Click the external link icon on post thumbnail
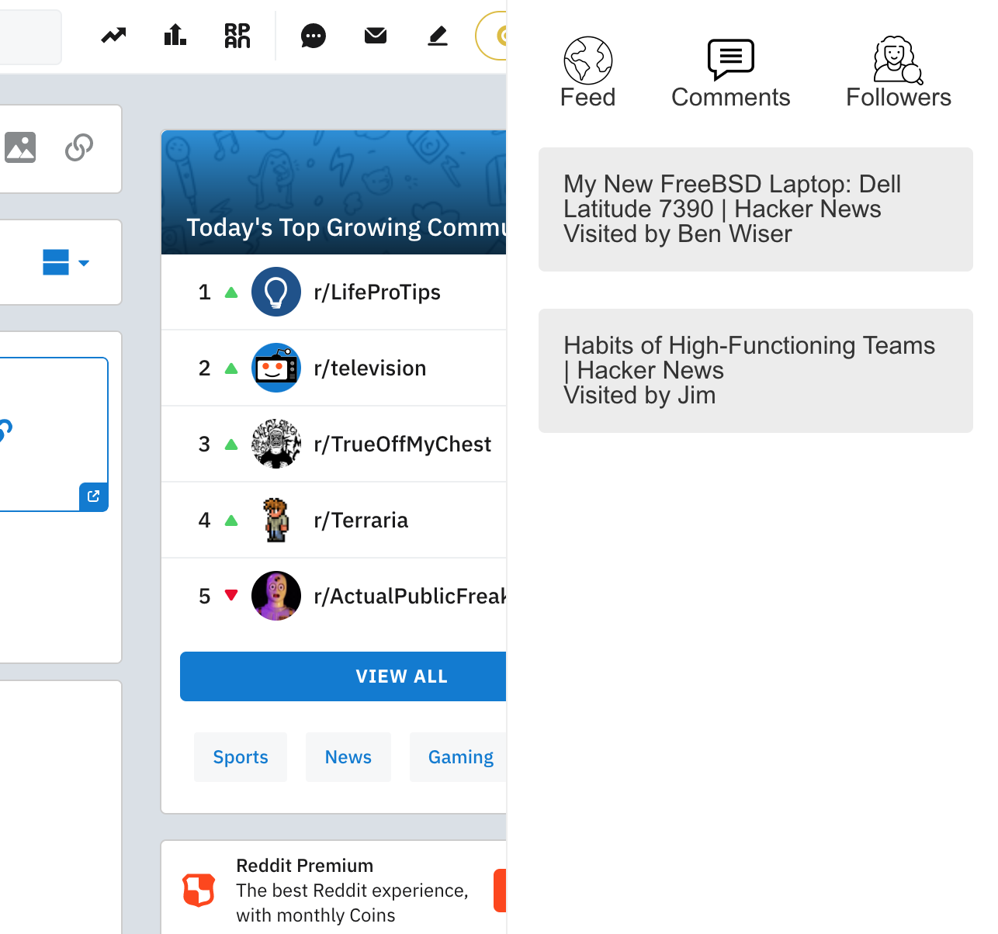Screen dimensions: 998x934 coord(94,496)
